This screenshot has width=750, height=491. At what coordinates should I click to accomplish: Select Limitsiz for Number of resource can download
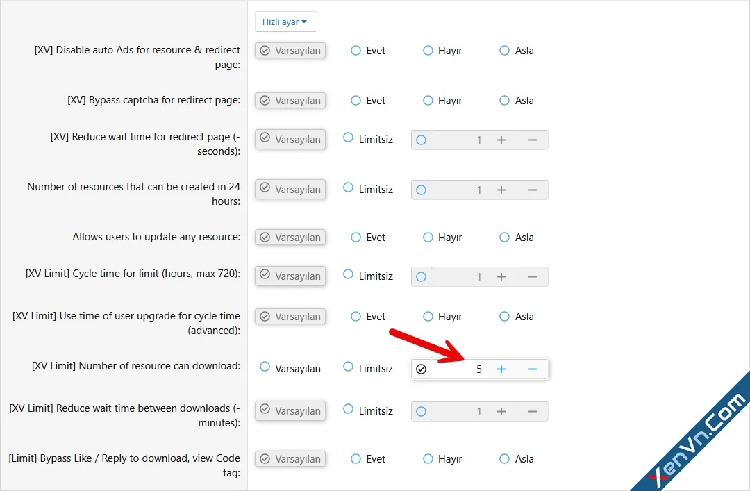(x=349, y=367)
